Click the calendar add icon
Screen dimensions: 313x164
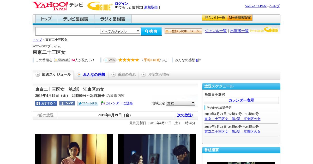(103, 103)
